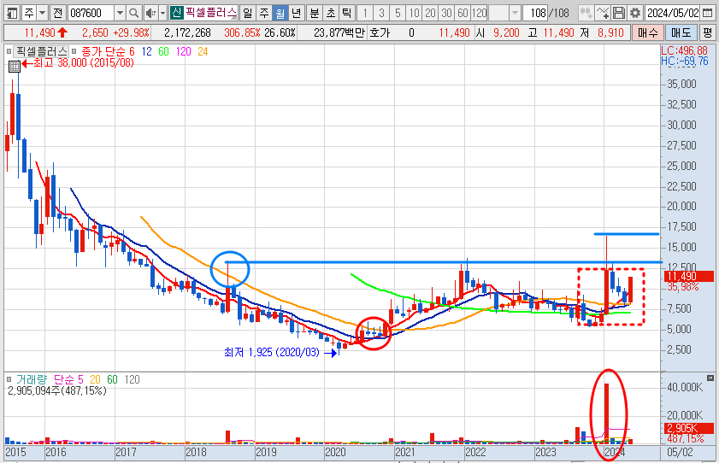This screenshot has height=463, width=719.
Task: Click the blue moving average period 12
Action: click(146, 51)
